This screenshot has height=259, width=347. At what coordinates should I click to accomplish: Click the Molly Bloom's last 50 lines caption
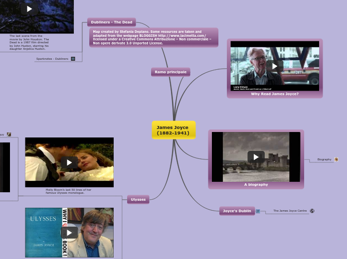68,191
